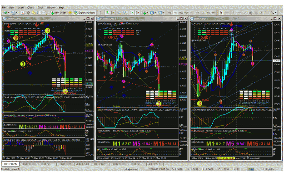Open the Tools menu
284x172 pixels.
(41, 8)
